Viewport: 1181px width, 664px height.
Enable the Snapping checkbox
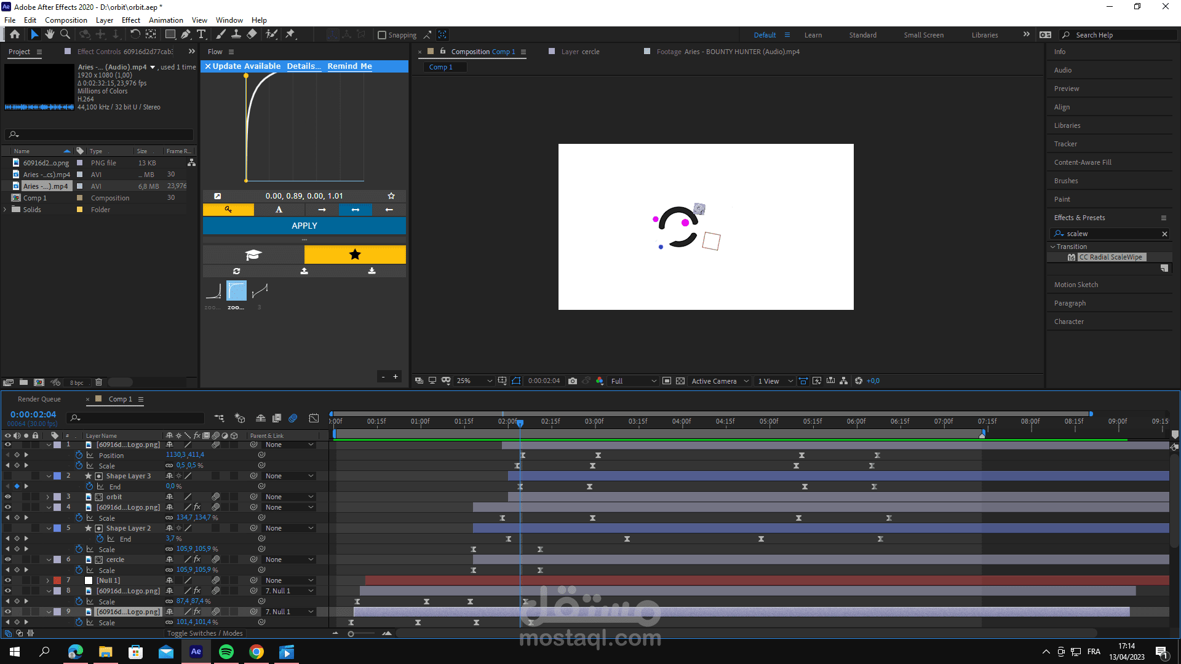click(382, 35)
